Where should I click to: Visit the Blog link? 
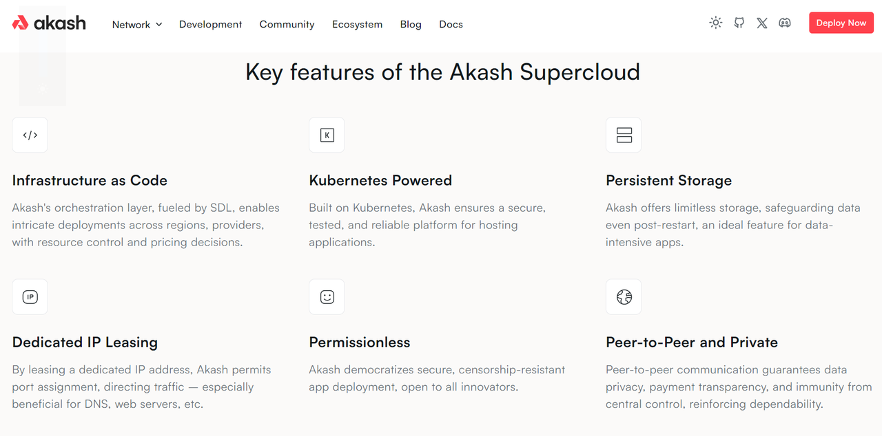click(x=411, y=25)
